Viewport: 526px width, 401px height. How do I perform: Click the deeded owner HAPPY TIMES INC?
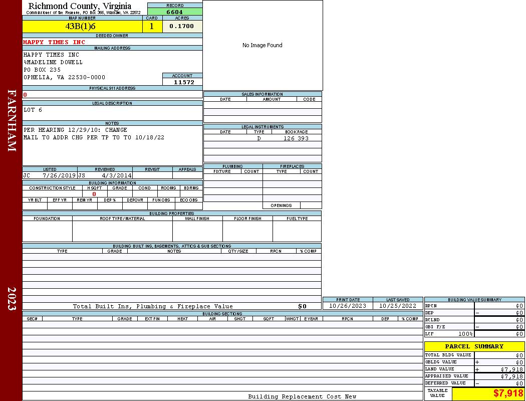(x=54, y=42)
